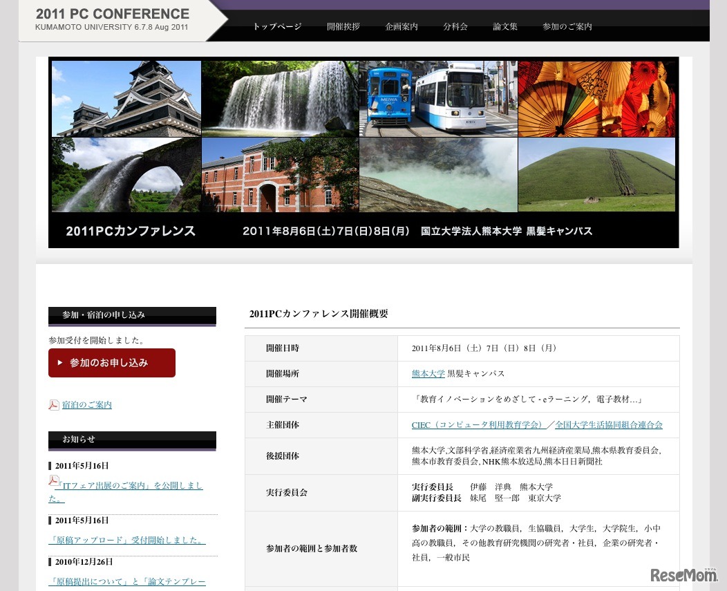Open the Kumamoto Castle photo
The height and width of the screenshot is (591, 727).
coord(126,98)
